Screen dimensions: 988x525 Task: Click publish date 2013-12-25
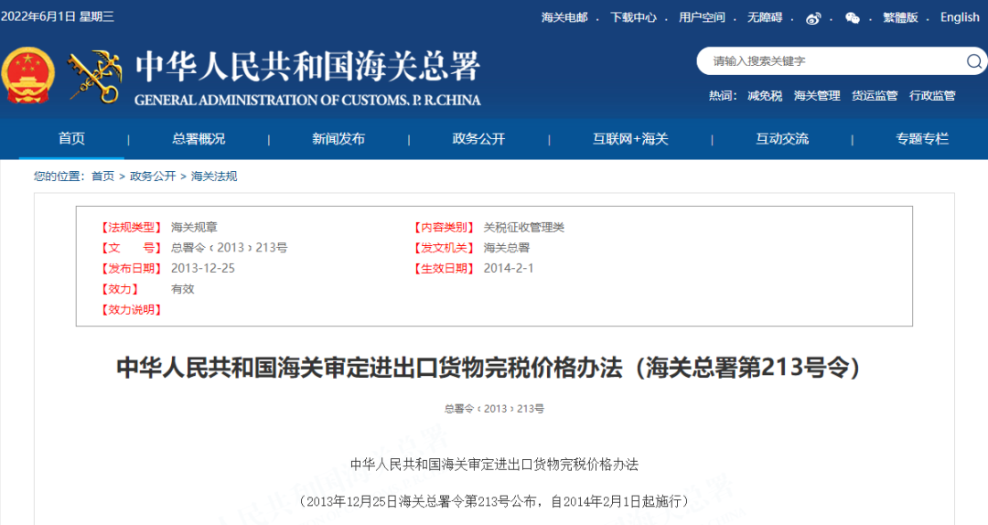point(203,269)
